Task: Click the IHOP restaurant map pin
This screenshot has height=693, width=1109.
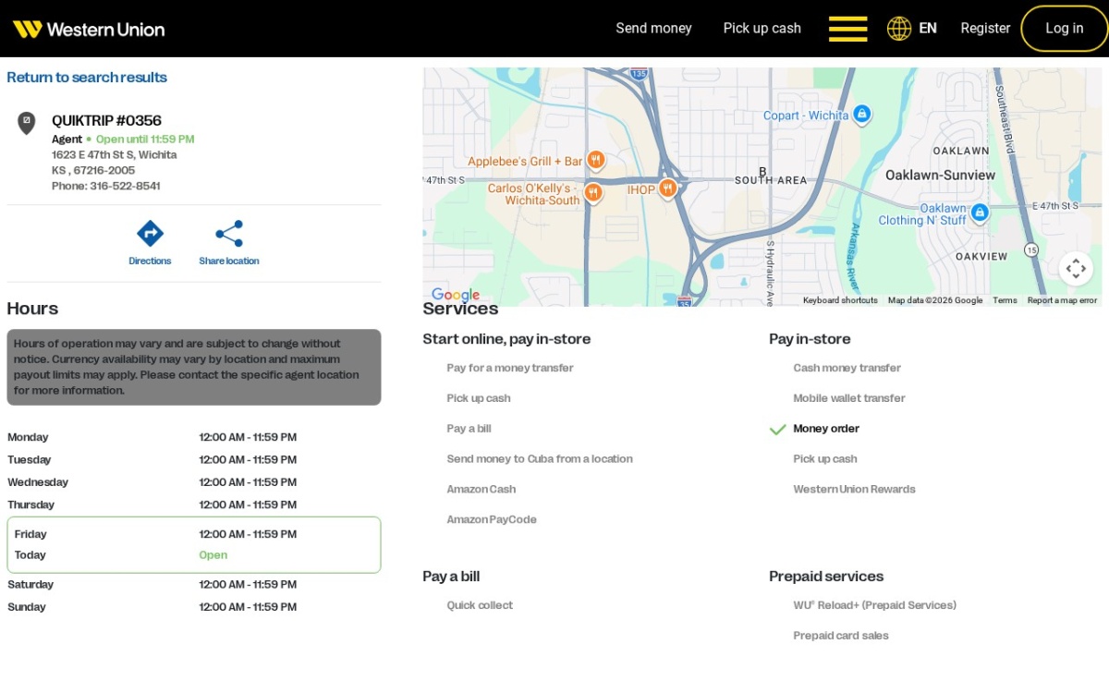Action: 667,188
